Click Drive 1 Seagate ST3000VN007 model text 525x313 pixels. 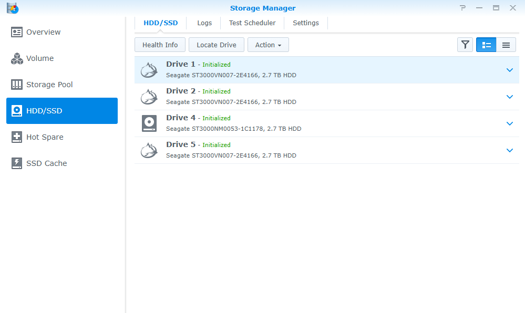(x=231, y=75)
